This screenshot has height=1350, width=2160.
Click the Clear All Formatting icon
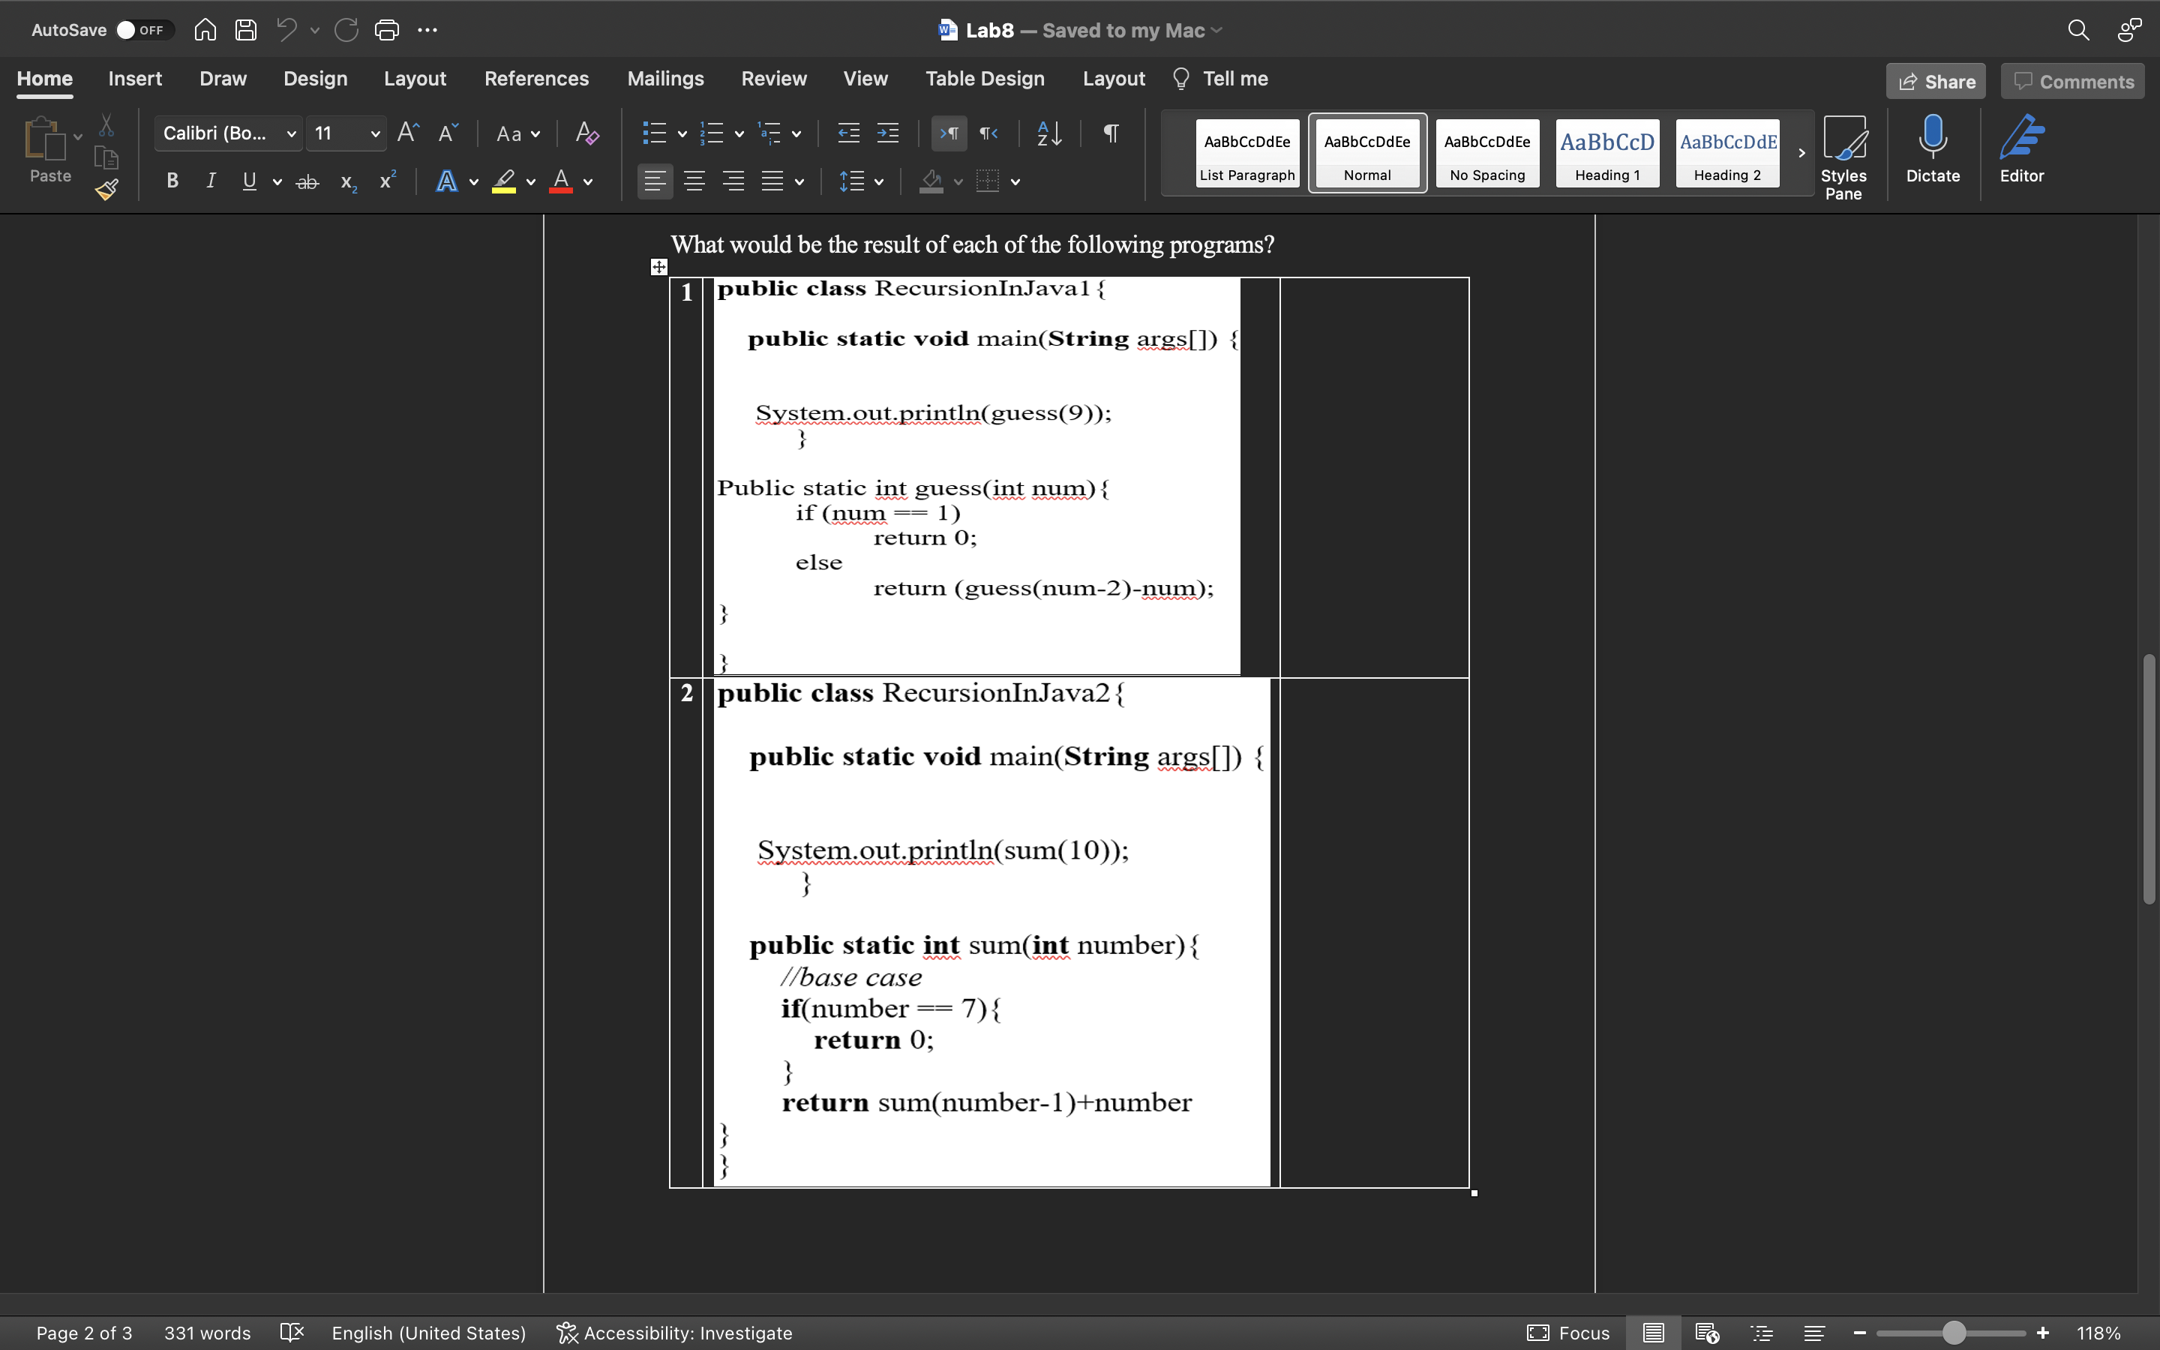586,134
